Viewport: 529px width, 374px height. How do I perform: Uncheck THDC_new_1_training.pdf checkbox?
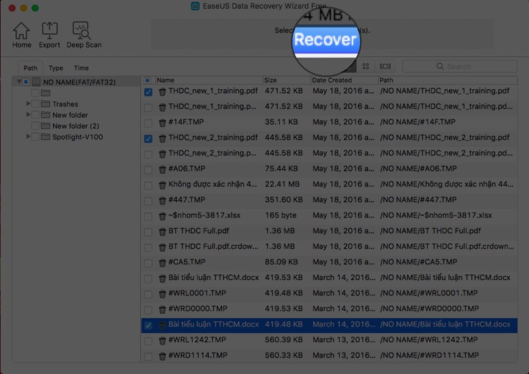coord(148,92)
